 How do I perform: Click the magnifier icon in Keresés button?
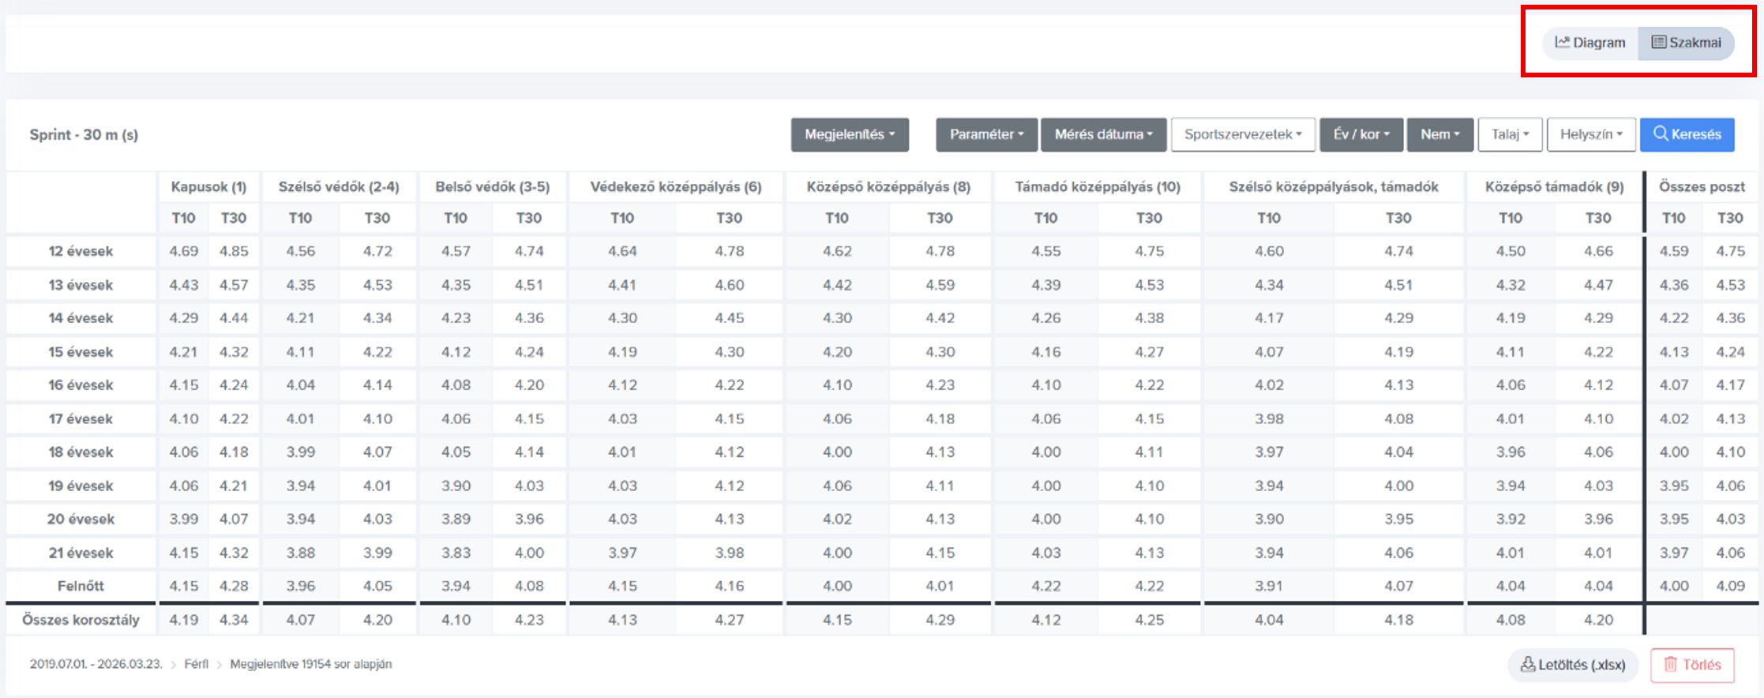click(1661, 133)
